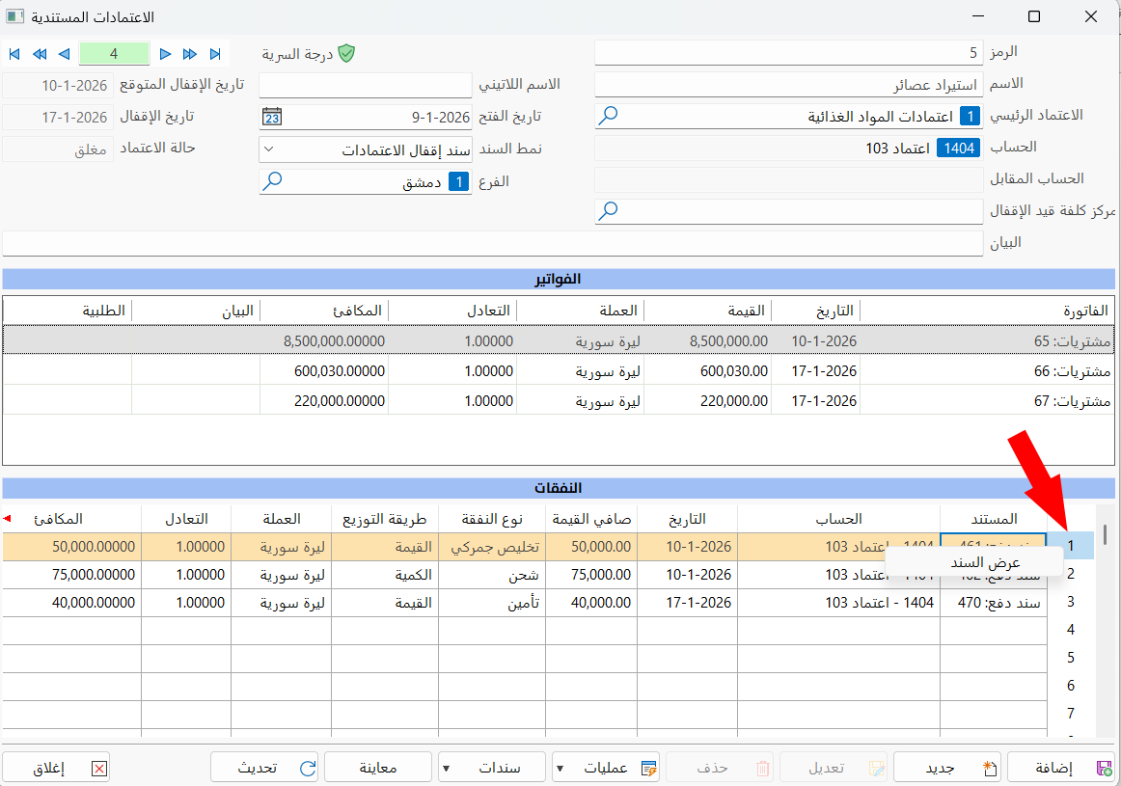Jump forward several records with double-right arrow
This screenshot has height=786, width=1121.
(189, 54)
